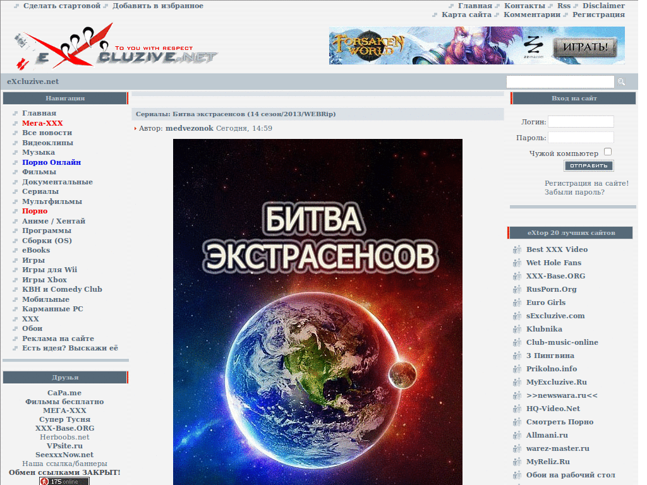Open 3 Пингвина top site link

click(x=550, y=356)
